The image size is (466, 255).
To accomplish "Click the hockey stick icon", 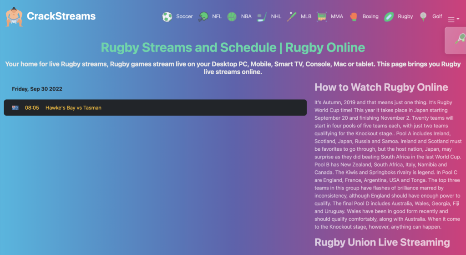I will click(x=262, y=17).
